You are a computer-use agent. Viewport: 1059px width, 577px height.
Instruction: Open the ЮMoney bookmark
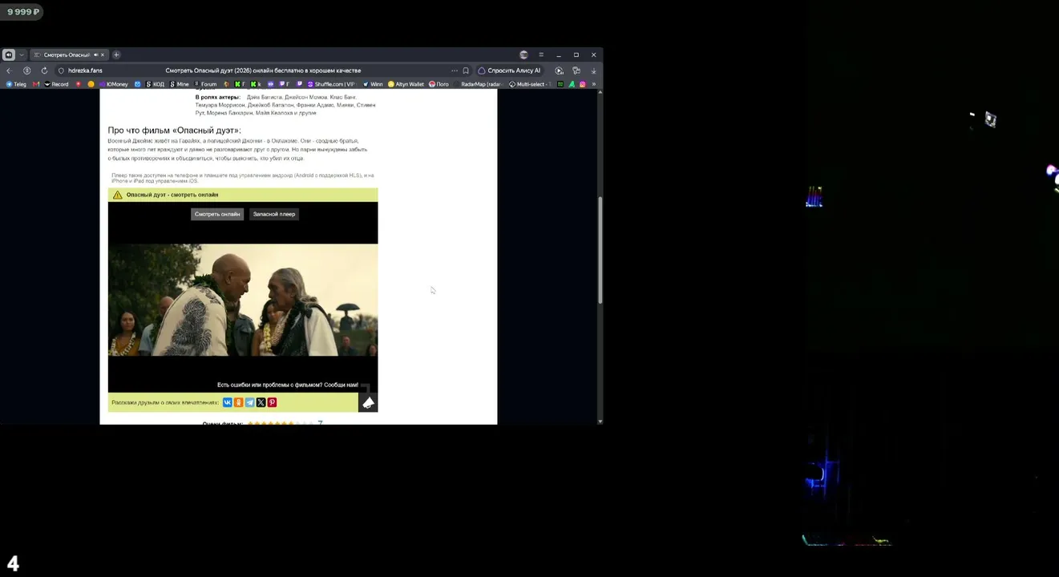113,84
